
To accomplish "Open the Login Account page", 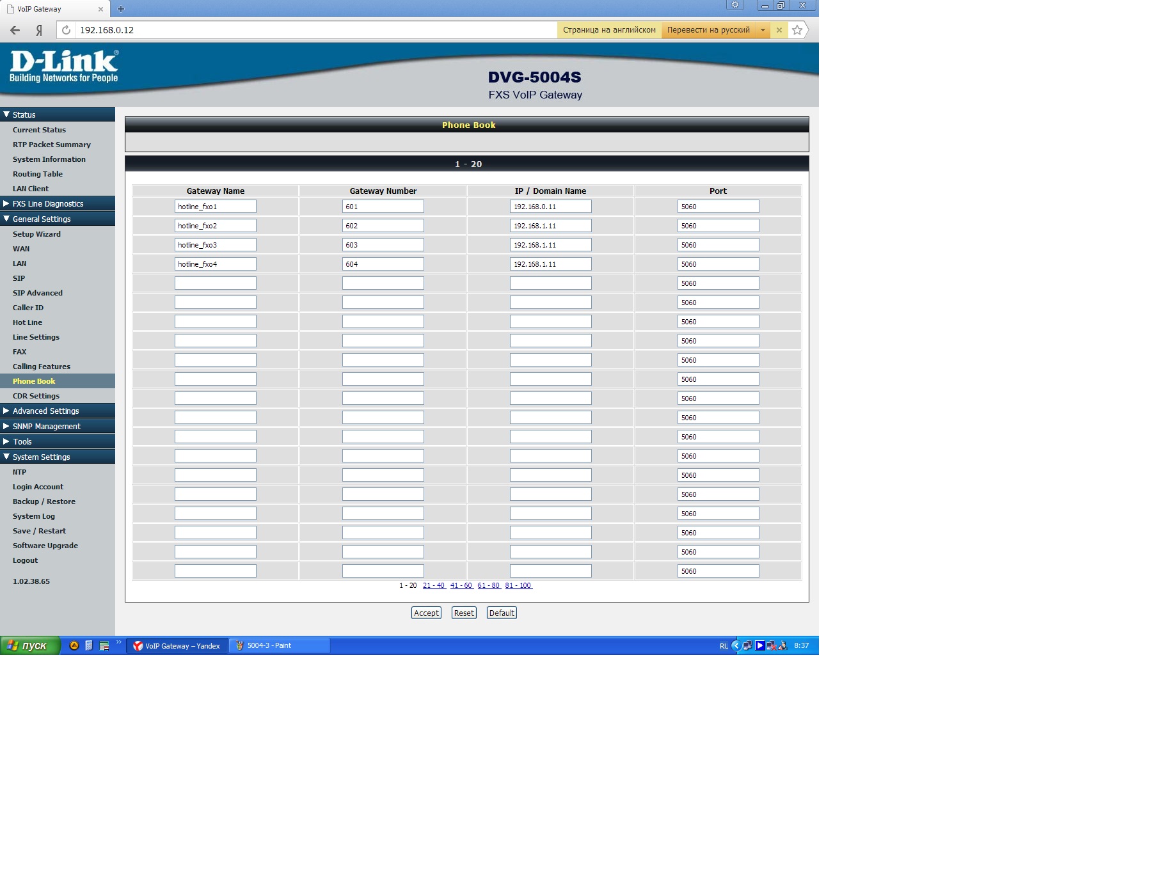I will (x=38, y=487).
